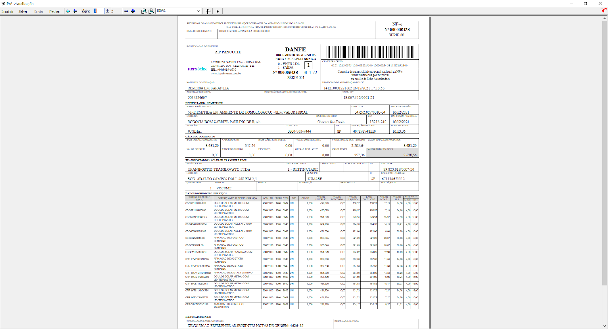This screenshot has height=330, width=608.
Task: Click the Kerootica logo in the document
Action: point(198,69)
